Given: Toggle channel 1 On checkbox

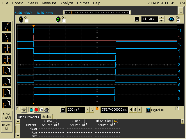Looking at the screenshot, I should 26,21.
